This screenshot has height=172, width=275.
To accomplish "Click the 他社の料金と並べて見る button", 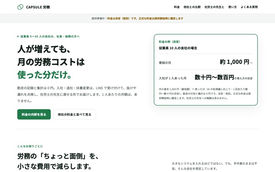I will [x=74, y=114].
